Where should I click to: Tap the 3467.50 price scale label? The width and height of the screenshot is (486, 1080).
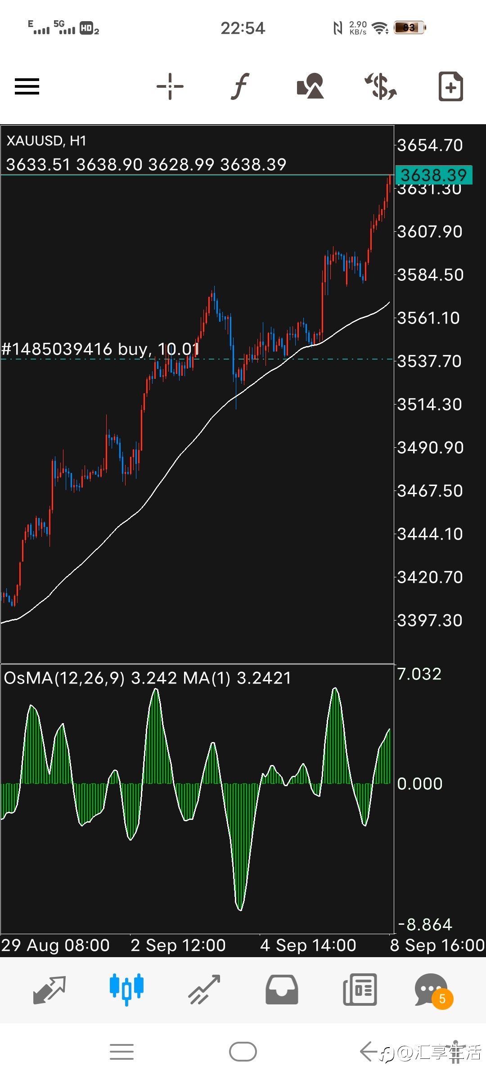[x=430, y=491]
